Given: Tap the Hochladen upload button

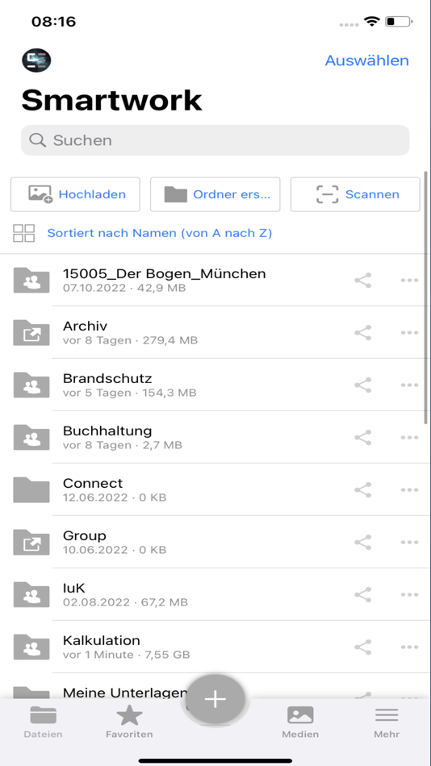Looking at the screenshot, I should tap(75, 194).
